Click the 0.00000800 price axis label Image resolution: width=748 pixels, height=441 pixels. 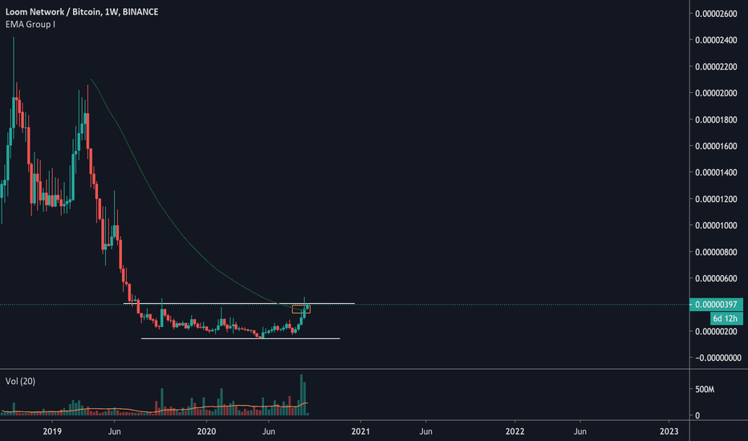716,252
